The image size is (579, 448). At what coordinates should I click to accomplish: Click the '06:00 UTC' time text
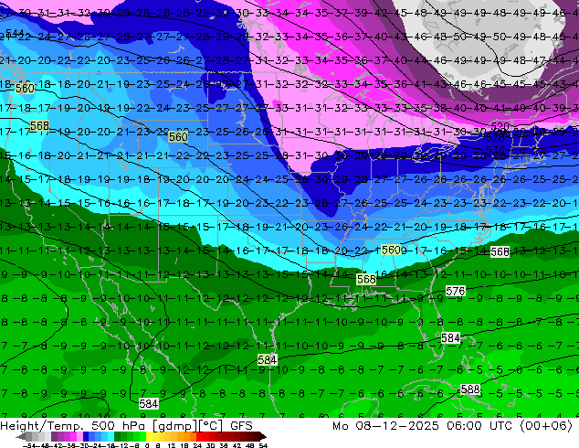[479, 426]
